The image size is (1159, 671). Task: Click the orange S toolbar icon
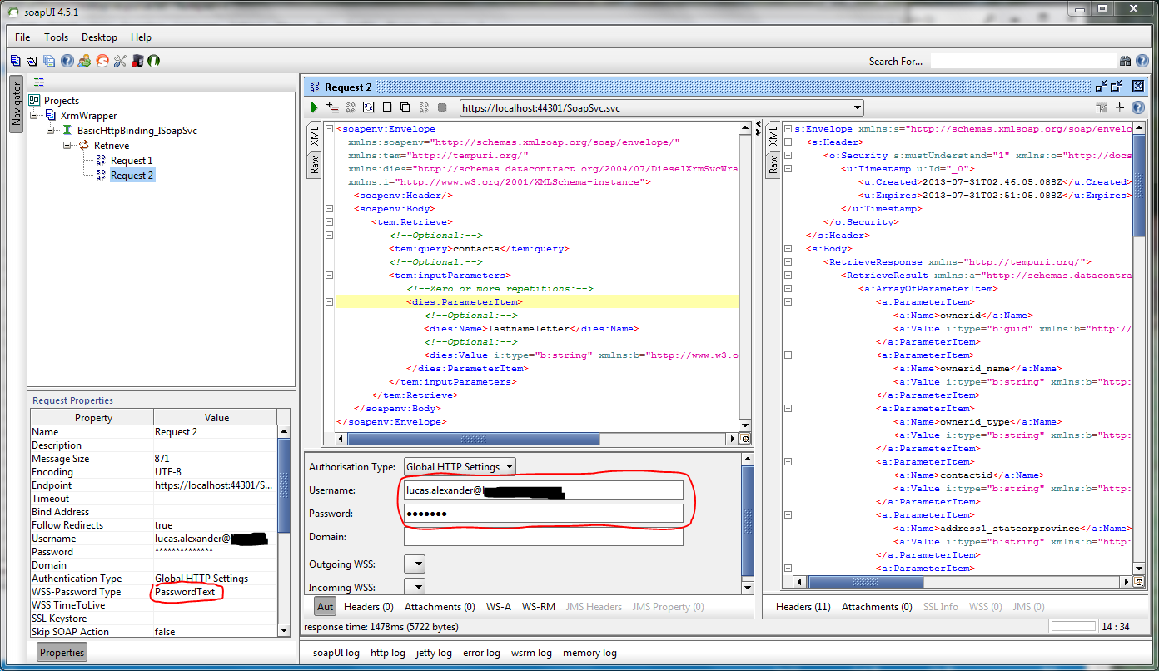[x=102, y=61]
